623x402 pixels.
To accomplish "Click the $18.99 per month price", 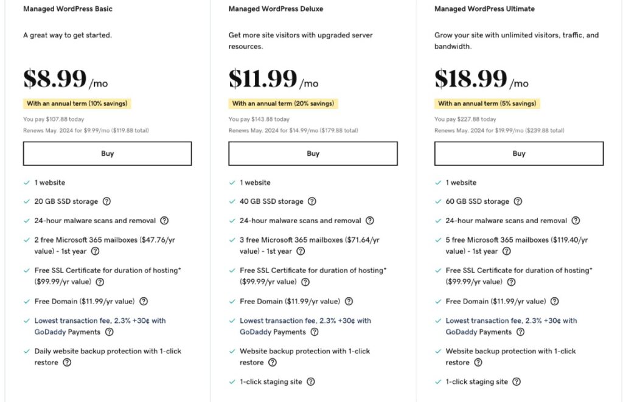I will pos(472,77).
